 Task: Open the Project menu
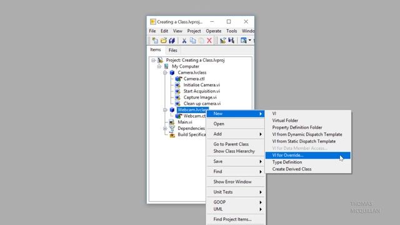(x=194, y=31)
